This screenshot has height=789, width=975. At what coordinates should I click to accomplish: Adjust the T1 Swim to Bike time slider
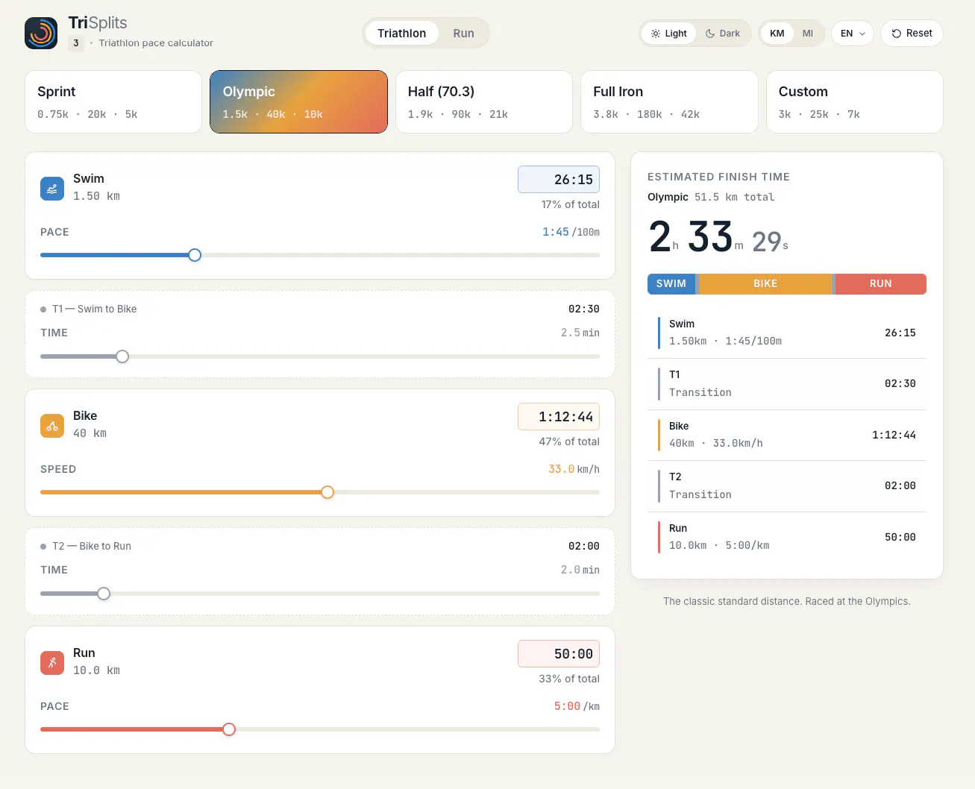(122, 356)
